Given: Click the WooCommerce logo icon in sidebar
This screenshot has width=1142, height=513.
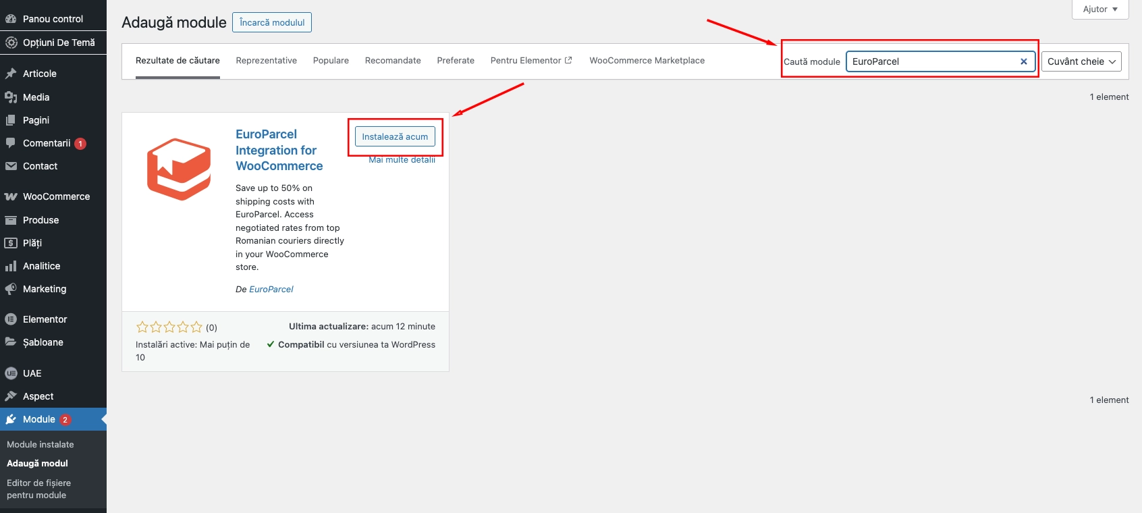Looking at the screenshot, I should (11, 196).
